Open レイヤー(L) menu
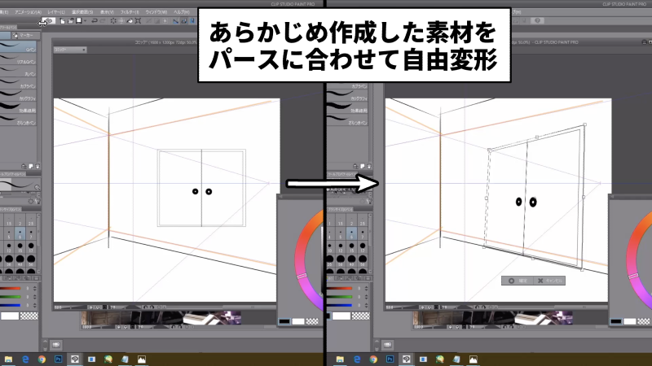652x366 pixels. coord(56,12)
